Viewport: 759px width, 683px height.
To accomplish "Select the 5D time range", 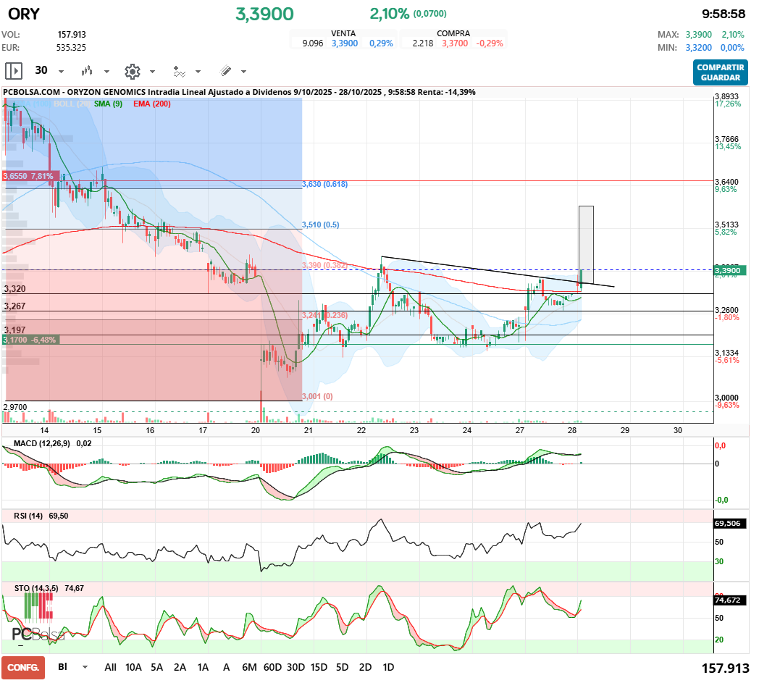I will [x=343, y=668].
